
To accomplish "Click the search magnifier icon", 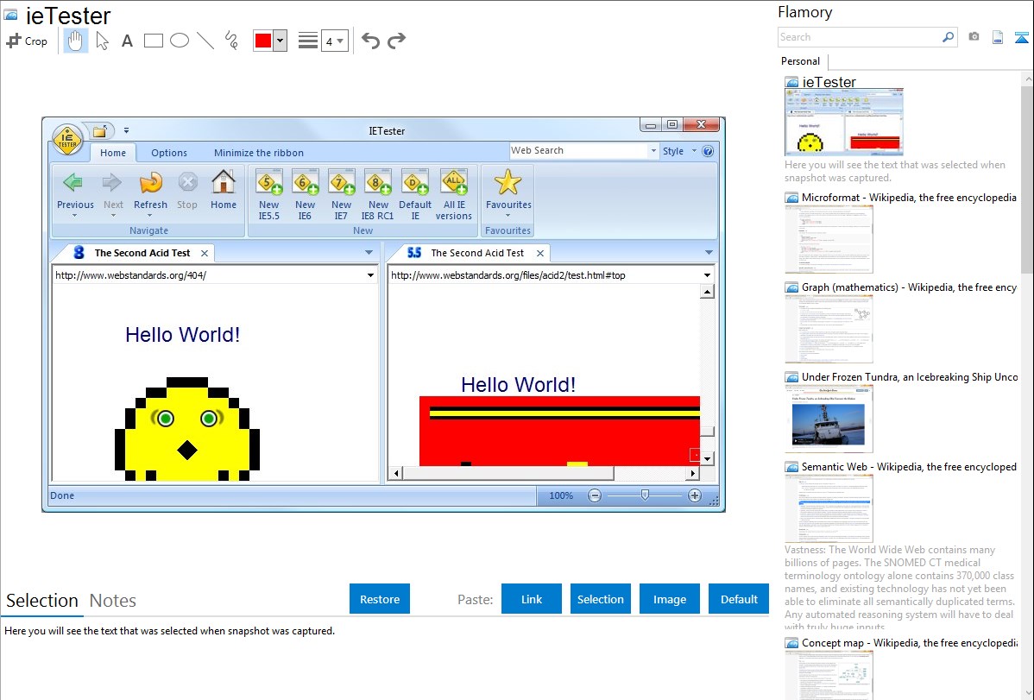I will [x=949, y=37].
